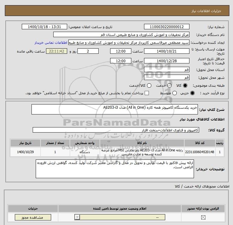Click the need date cell 1400/10/29
Viewport: 233px width, 225px height.
click(25, 152)
